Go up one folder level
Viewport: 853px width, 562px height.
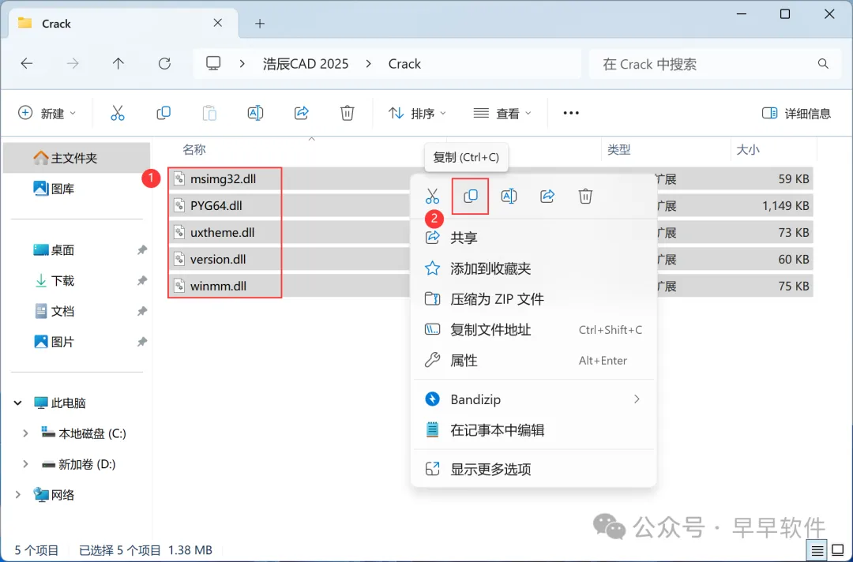118,64
